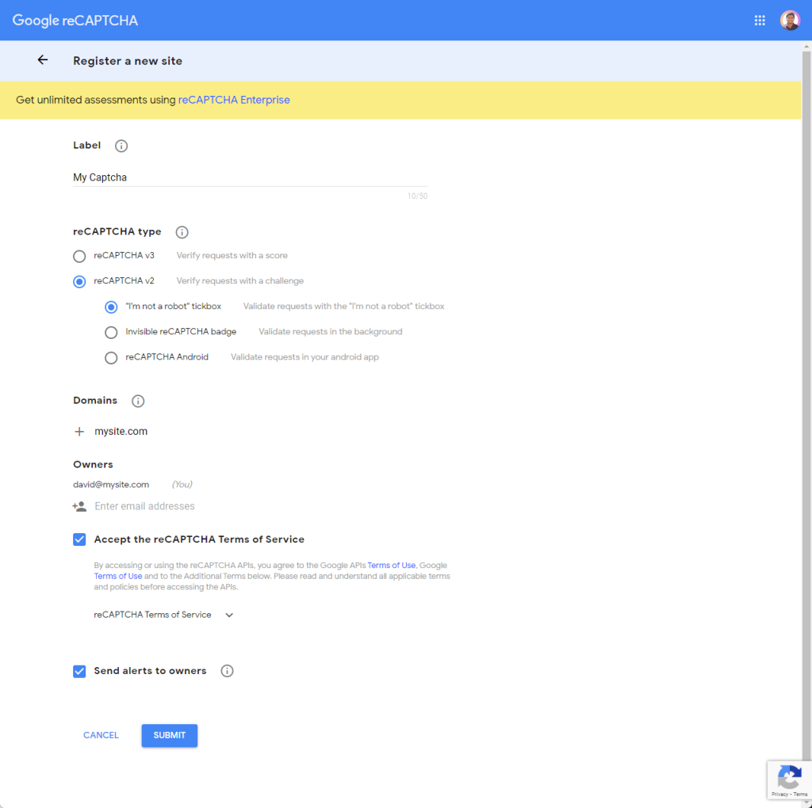Open the Google APIs Terms of Use link
Image resolution: width=812 pixels, height=808 pixels.
point(392,566)
